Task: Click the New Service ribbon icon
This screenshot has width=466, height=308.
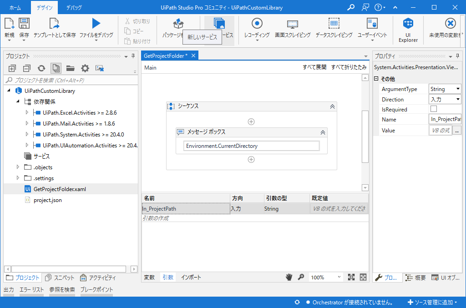Action: click(219, 24)
